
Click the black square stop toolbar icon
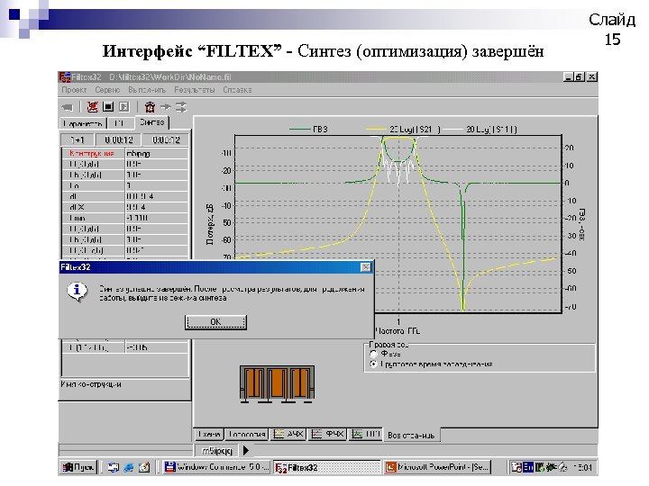point(108,107)
